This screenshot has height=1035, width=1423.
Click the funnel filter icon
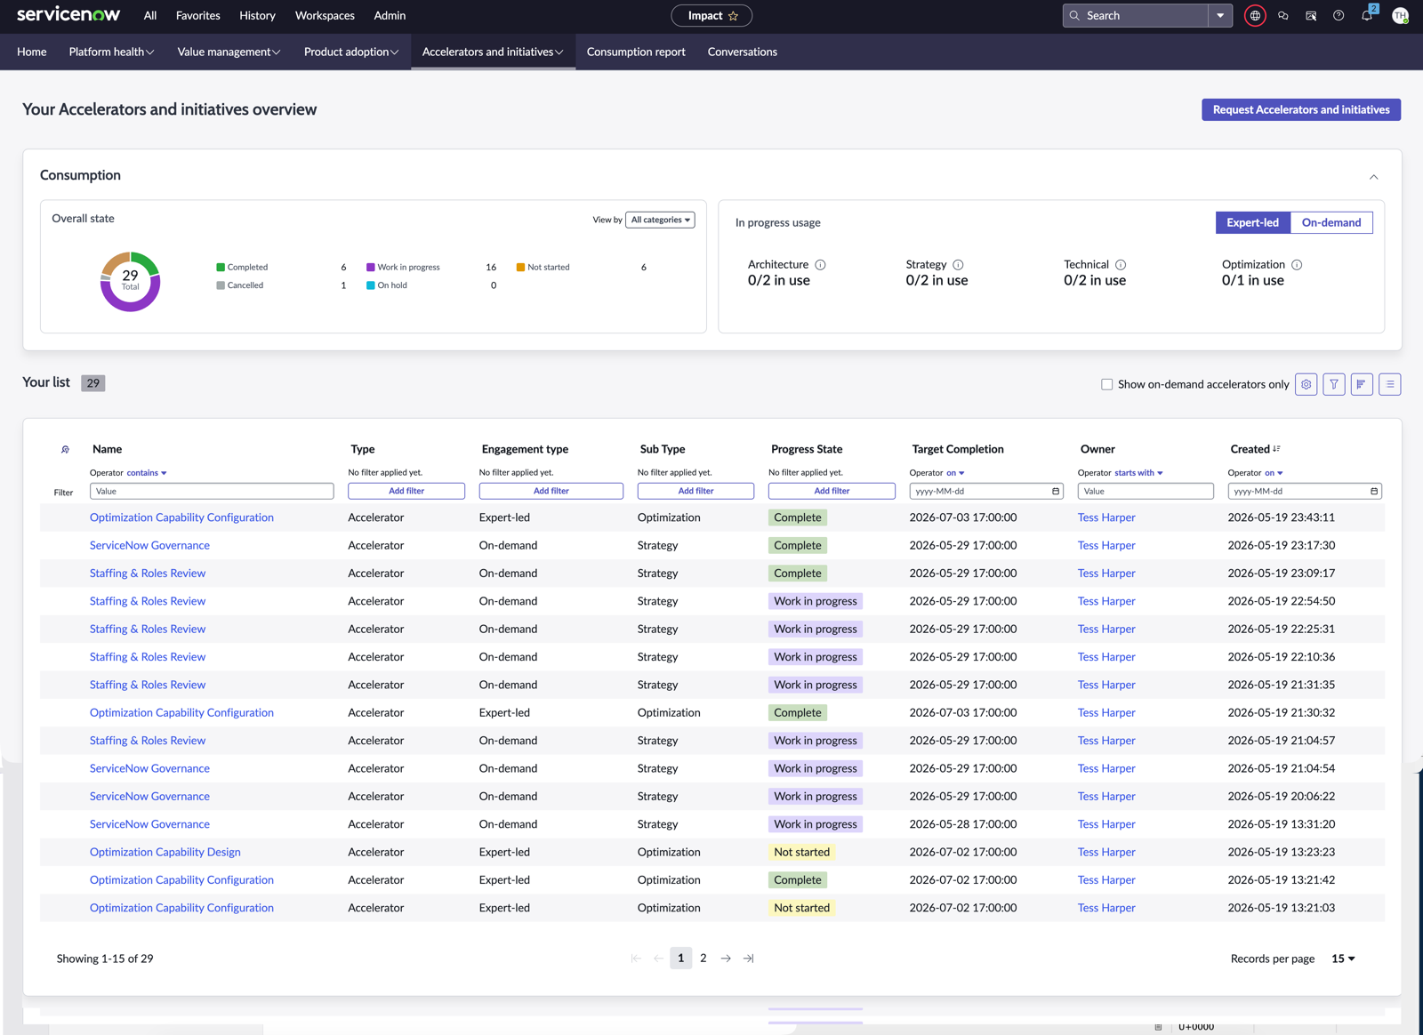[x=1334, y=384]
